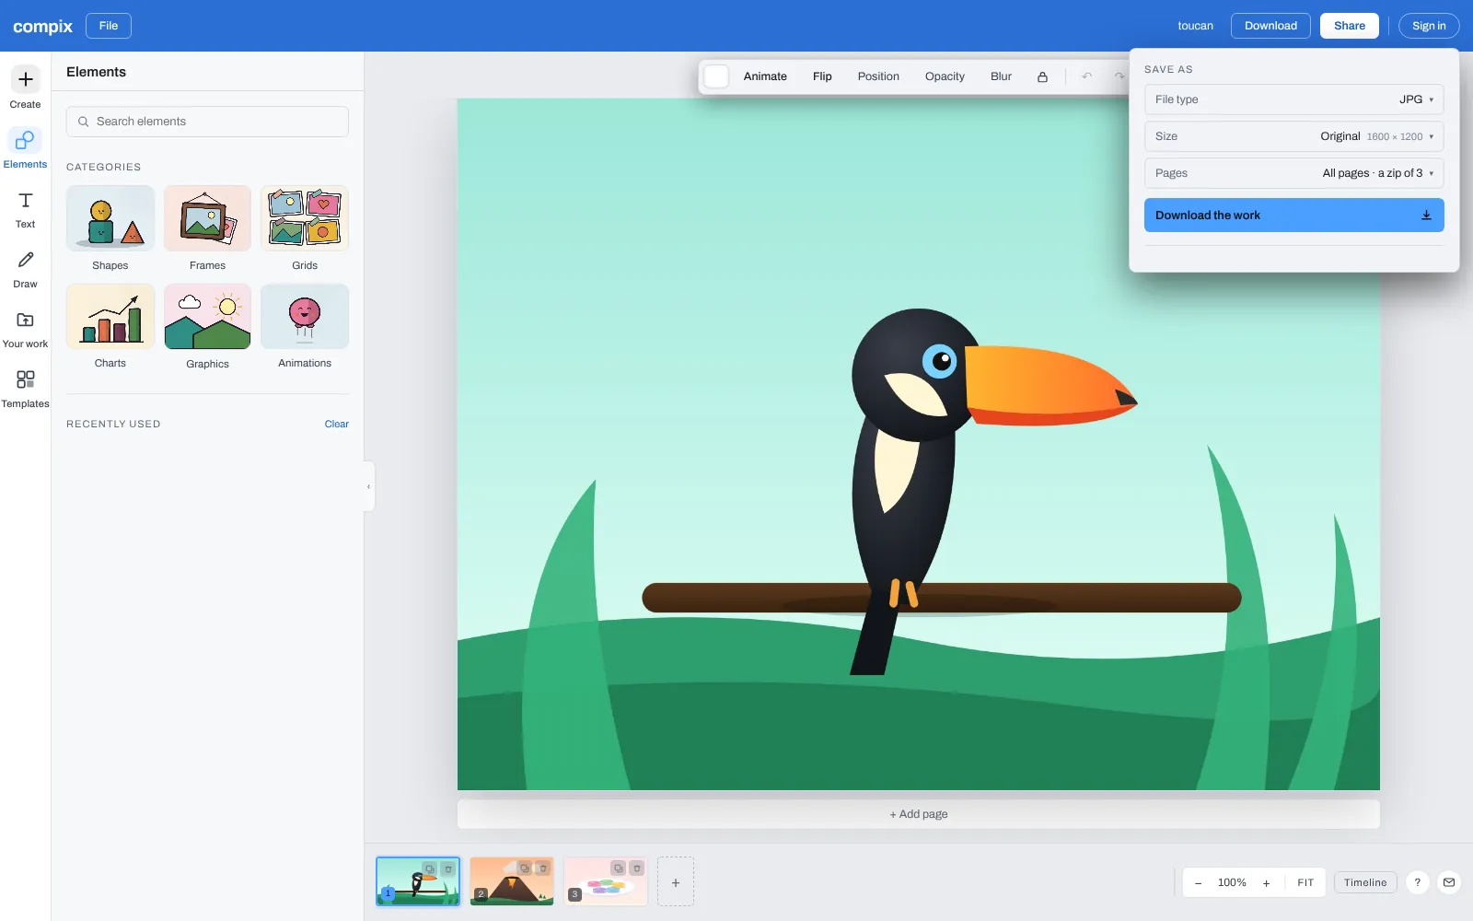This screenshot has height=921, width=1473.
Task: Duplicate page 1 thumbnail
Action: [x=429, y=869]
